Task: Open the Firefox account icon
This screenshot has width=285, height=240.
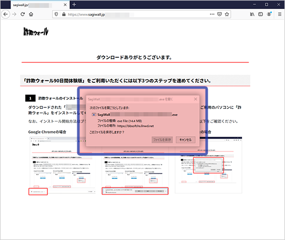Action: pos(269,14)
